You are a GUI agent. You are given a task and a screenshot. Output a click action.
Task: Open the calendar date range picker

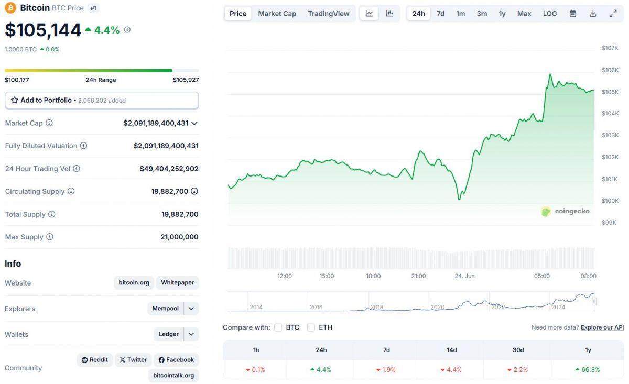[573, 14]
